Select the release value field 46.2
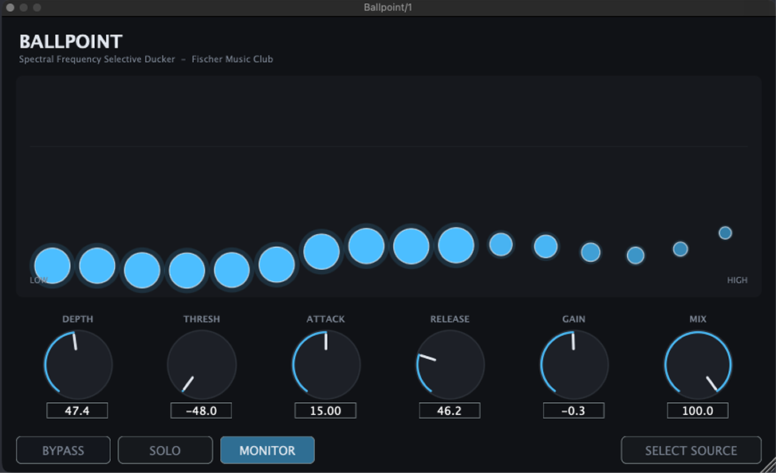This screenshot has width=776, height=473. tap(449, 411)
